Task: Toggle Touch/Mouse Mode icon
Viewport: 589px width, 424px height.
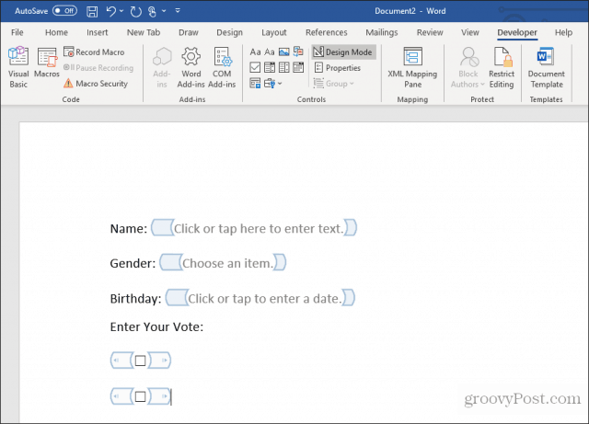Action: point(152,11)
